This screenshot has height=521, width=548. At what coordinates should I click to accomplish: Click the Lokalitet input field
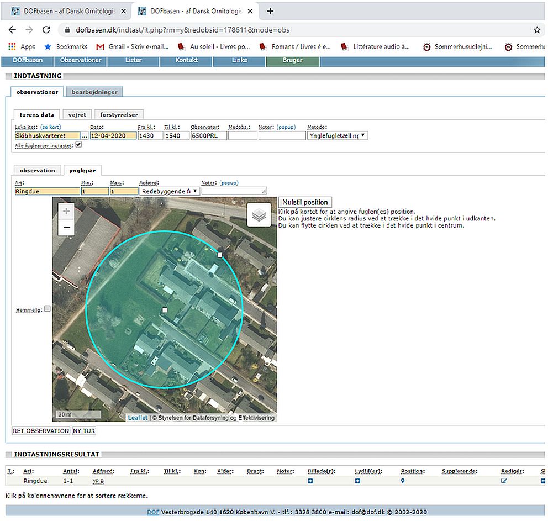click(47, 135)
